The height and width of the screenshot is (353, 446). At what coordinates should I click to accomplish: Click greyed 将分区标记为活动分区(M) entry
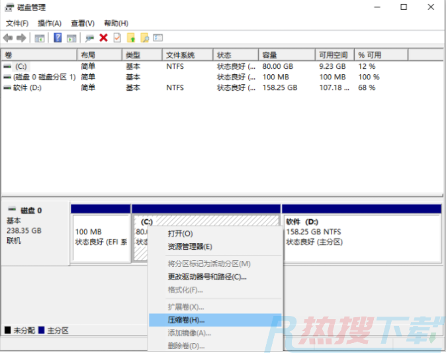coord(215,264)
